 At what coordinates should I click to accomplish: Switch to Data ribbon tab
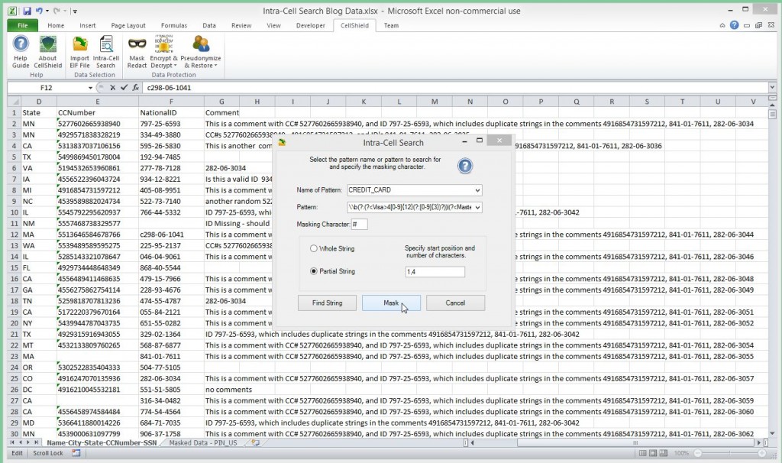(x=209, y=25)
